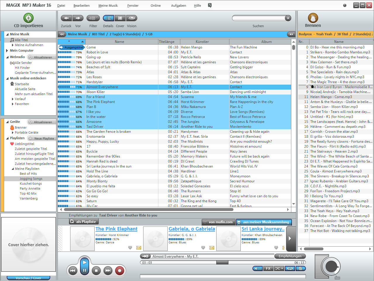This screenshot has width=374, height=281.
Task: Play the current track
Action: coord(84,262)
